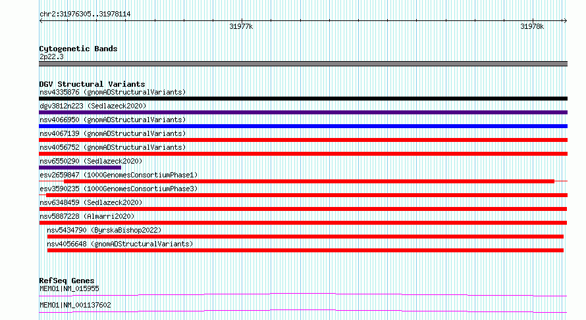Open the nsv4335876 (gnomADStructuralVariants) label

click(113, 92)
